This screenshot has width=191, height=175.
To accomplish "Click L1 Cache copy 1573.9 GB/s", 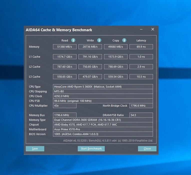I will point(115,57).
